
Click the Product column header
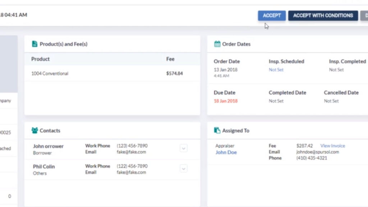coord(40,59)
